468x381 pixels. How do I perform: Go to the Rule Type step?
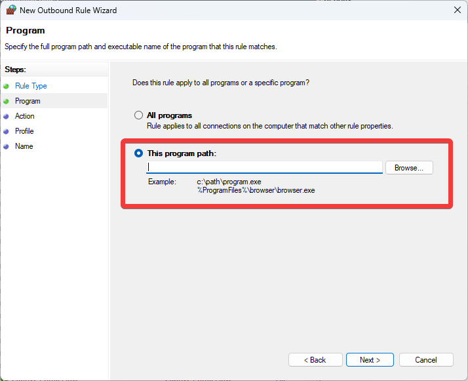click(31, 86)
